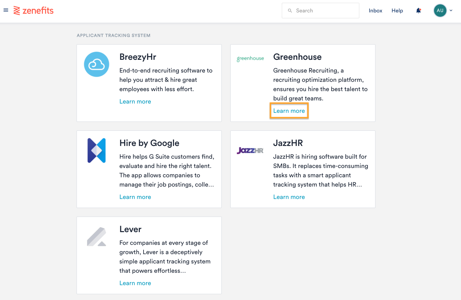This screenshot has width=461, height=300.
Task: Click the Hire helps G Suite description
Action: coord(167,171)
